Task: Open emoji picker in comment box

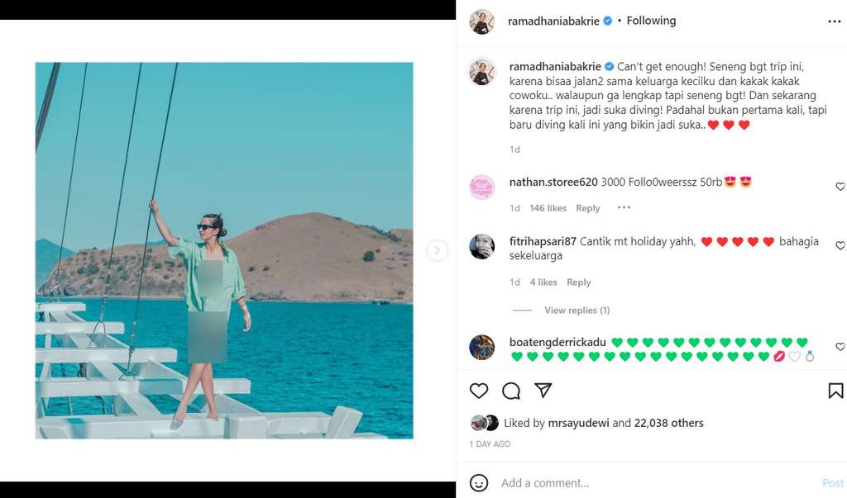Action: (x=479, y=482)
